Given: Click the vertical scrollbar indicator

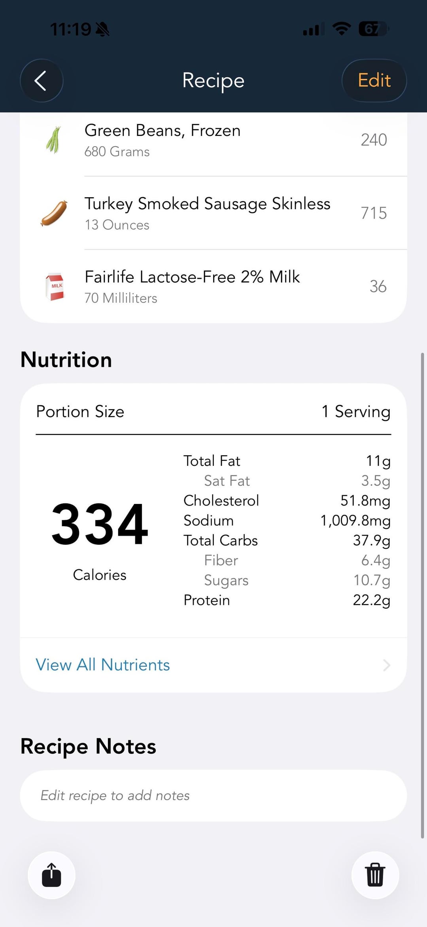Looking at the screenshot, I should click(x=422, y=594).
